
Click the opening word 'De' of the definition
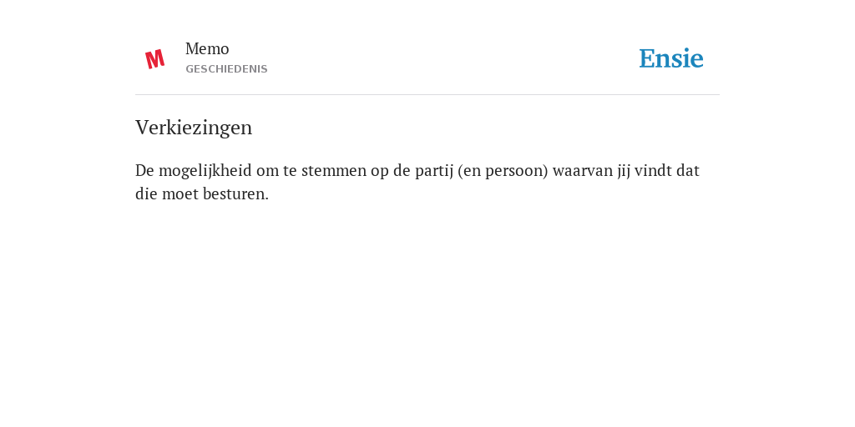pos(144,171)
